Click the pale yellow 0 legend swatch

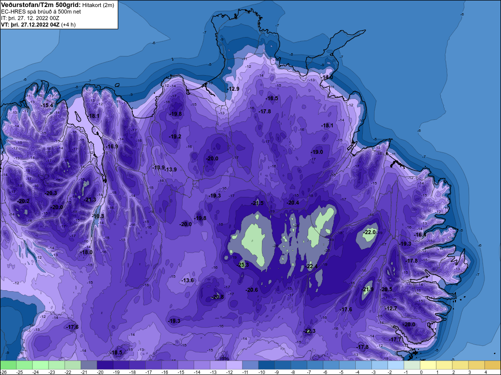(x=428, y=365)
